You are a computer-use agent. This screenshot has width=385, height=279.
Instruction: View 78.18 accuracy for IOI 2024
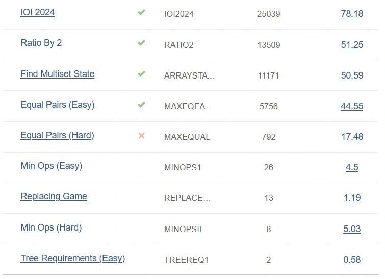pos(352,14)
